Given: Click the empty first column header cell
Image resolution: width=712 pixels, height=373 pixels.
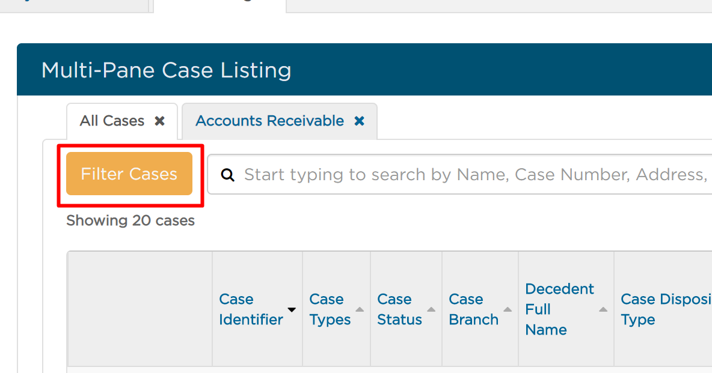Looking at the screenshot, I should point(140,309).
